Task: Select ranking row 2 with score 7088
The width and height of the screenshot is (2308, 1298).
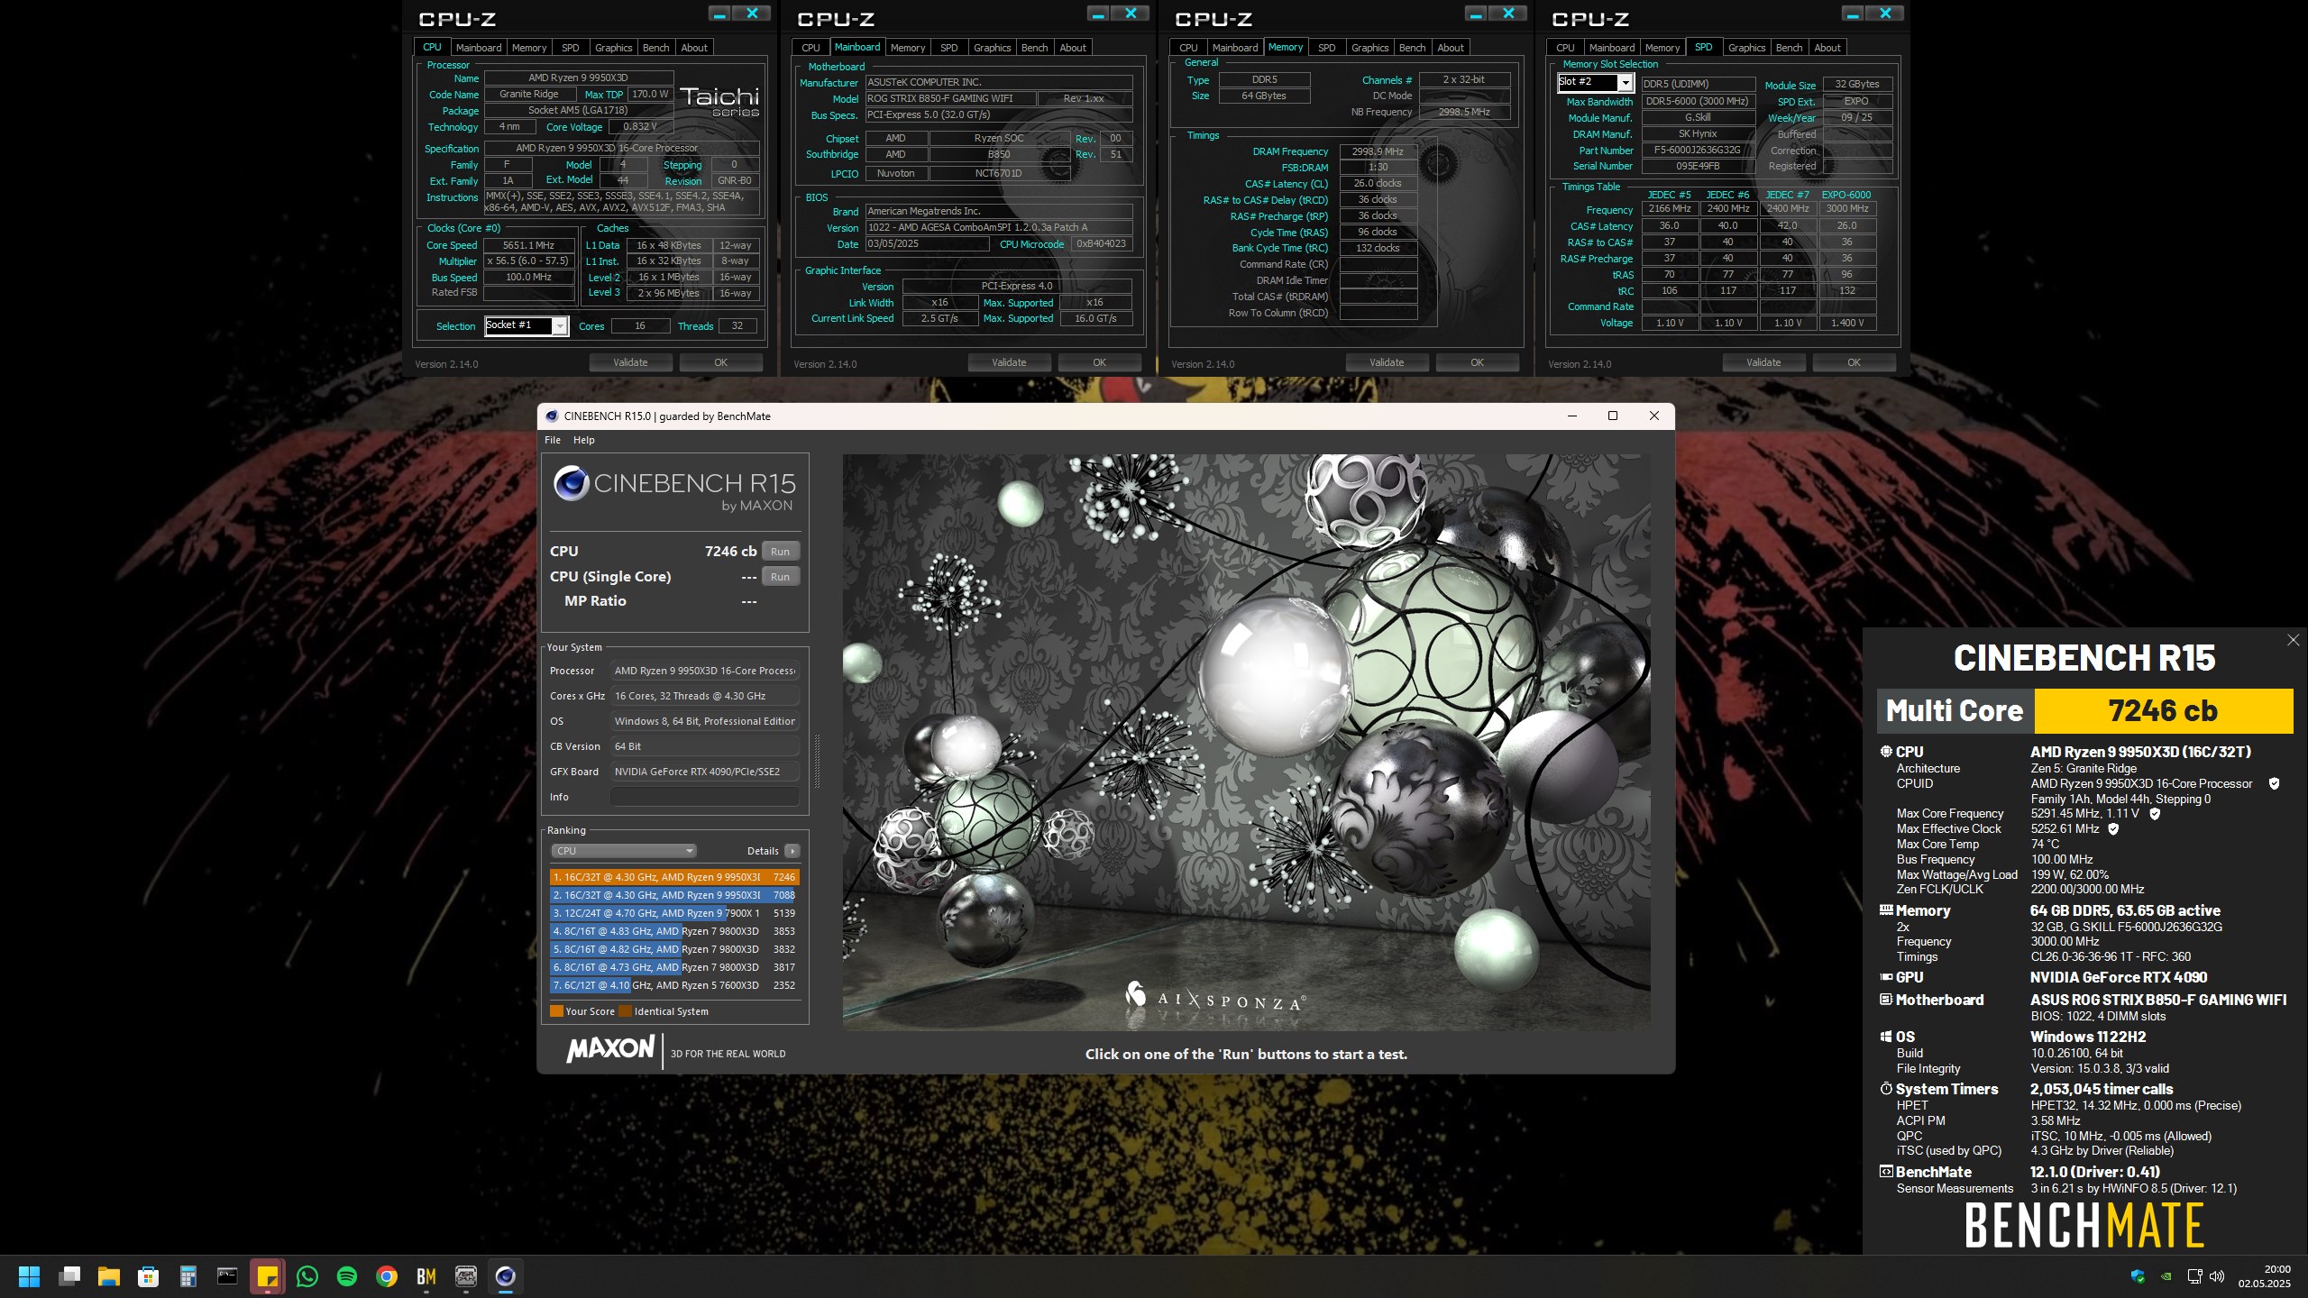Action: 674,895
